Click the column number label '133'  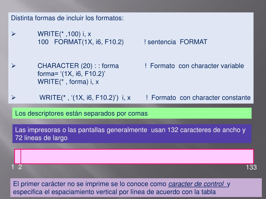(251, 167)
